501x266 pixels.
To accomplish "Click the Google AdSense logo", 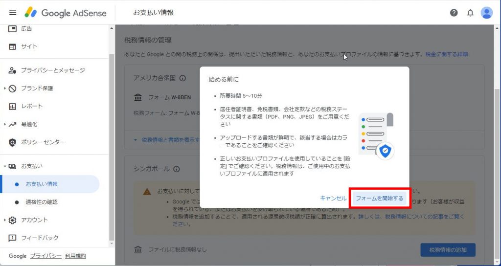I will pyautogui.click(x=66, y=13).
